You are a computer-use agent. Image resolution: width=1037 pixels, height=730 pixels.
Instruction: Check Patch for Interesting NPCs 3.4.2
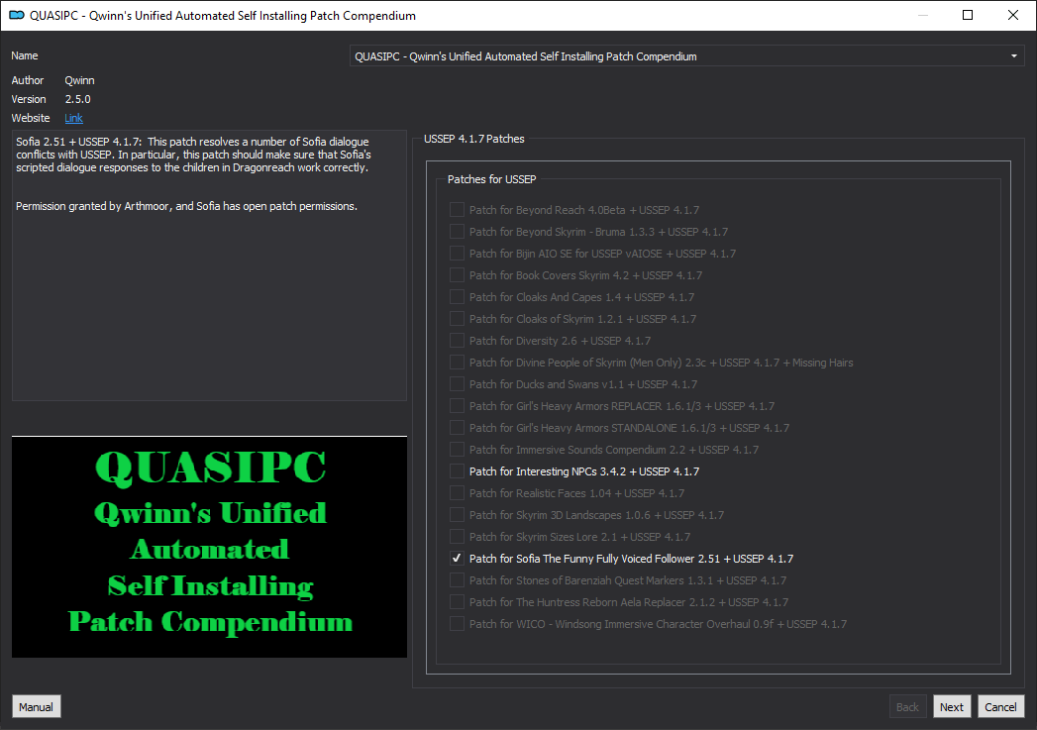coord(457,471)
